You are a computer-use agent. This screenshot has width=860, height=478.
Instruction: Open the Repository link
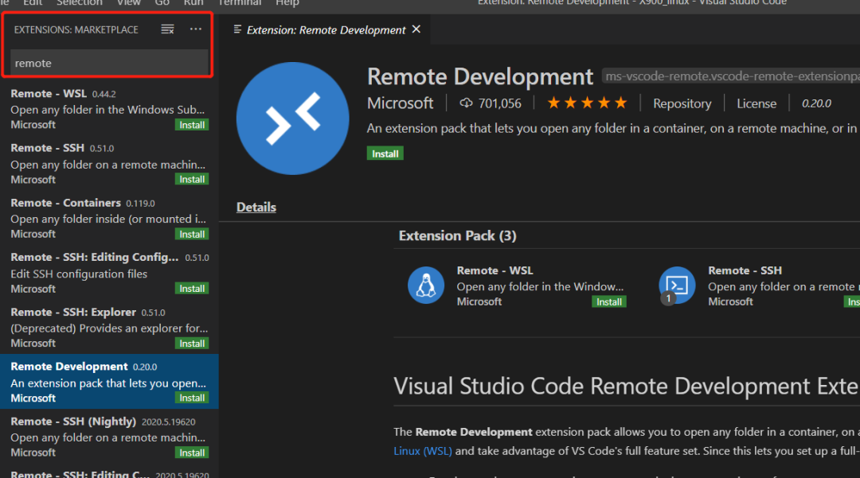click(682, 103)
